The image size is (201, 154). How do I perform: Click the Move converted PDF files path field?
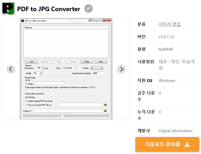click(x=80, y=105)
